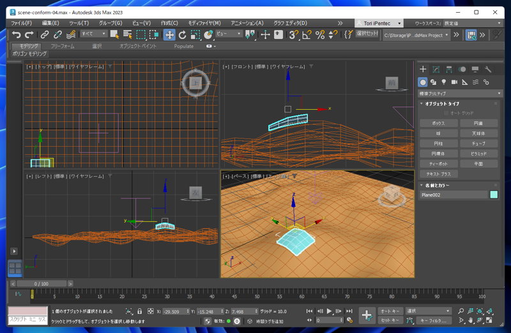Viewport: 511px width, 333px height.
Task: Open the ファイル(F) menu
Action: point(21,23)
